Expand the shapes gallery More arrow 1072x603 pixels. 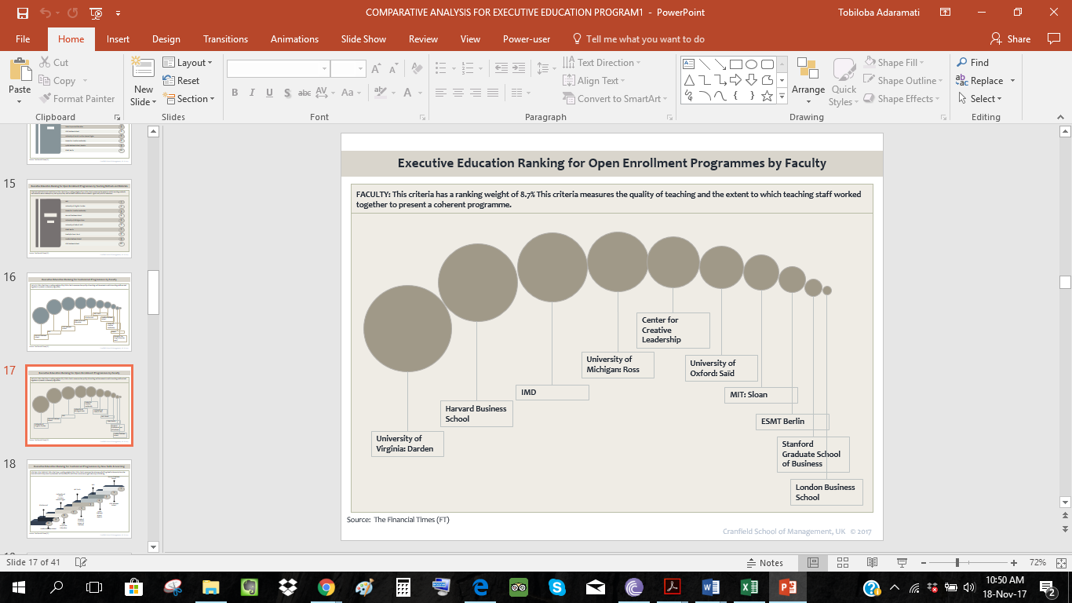[x=782, y=96]
